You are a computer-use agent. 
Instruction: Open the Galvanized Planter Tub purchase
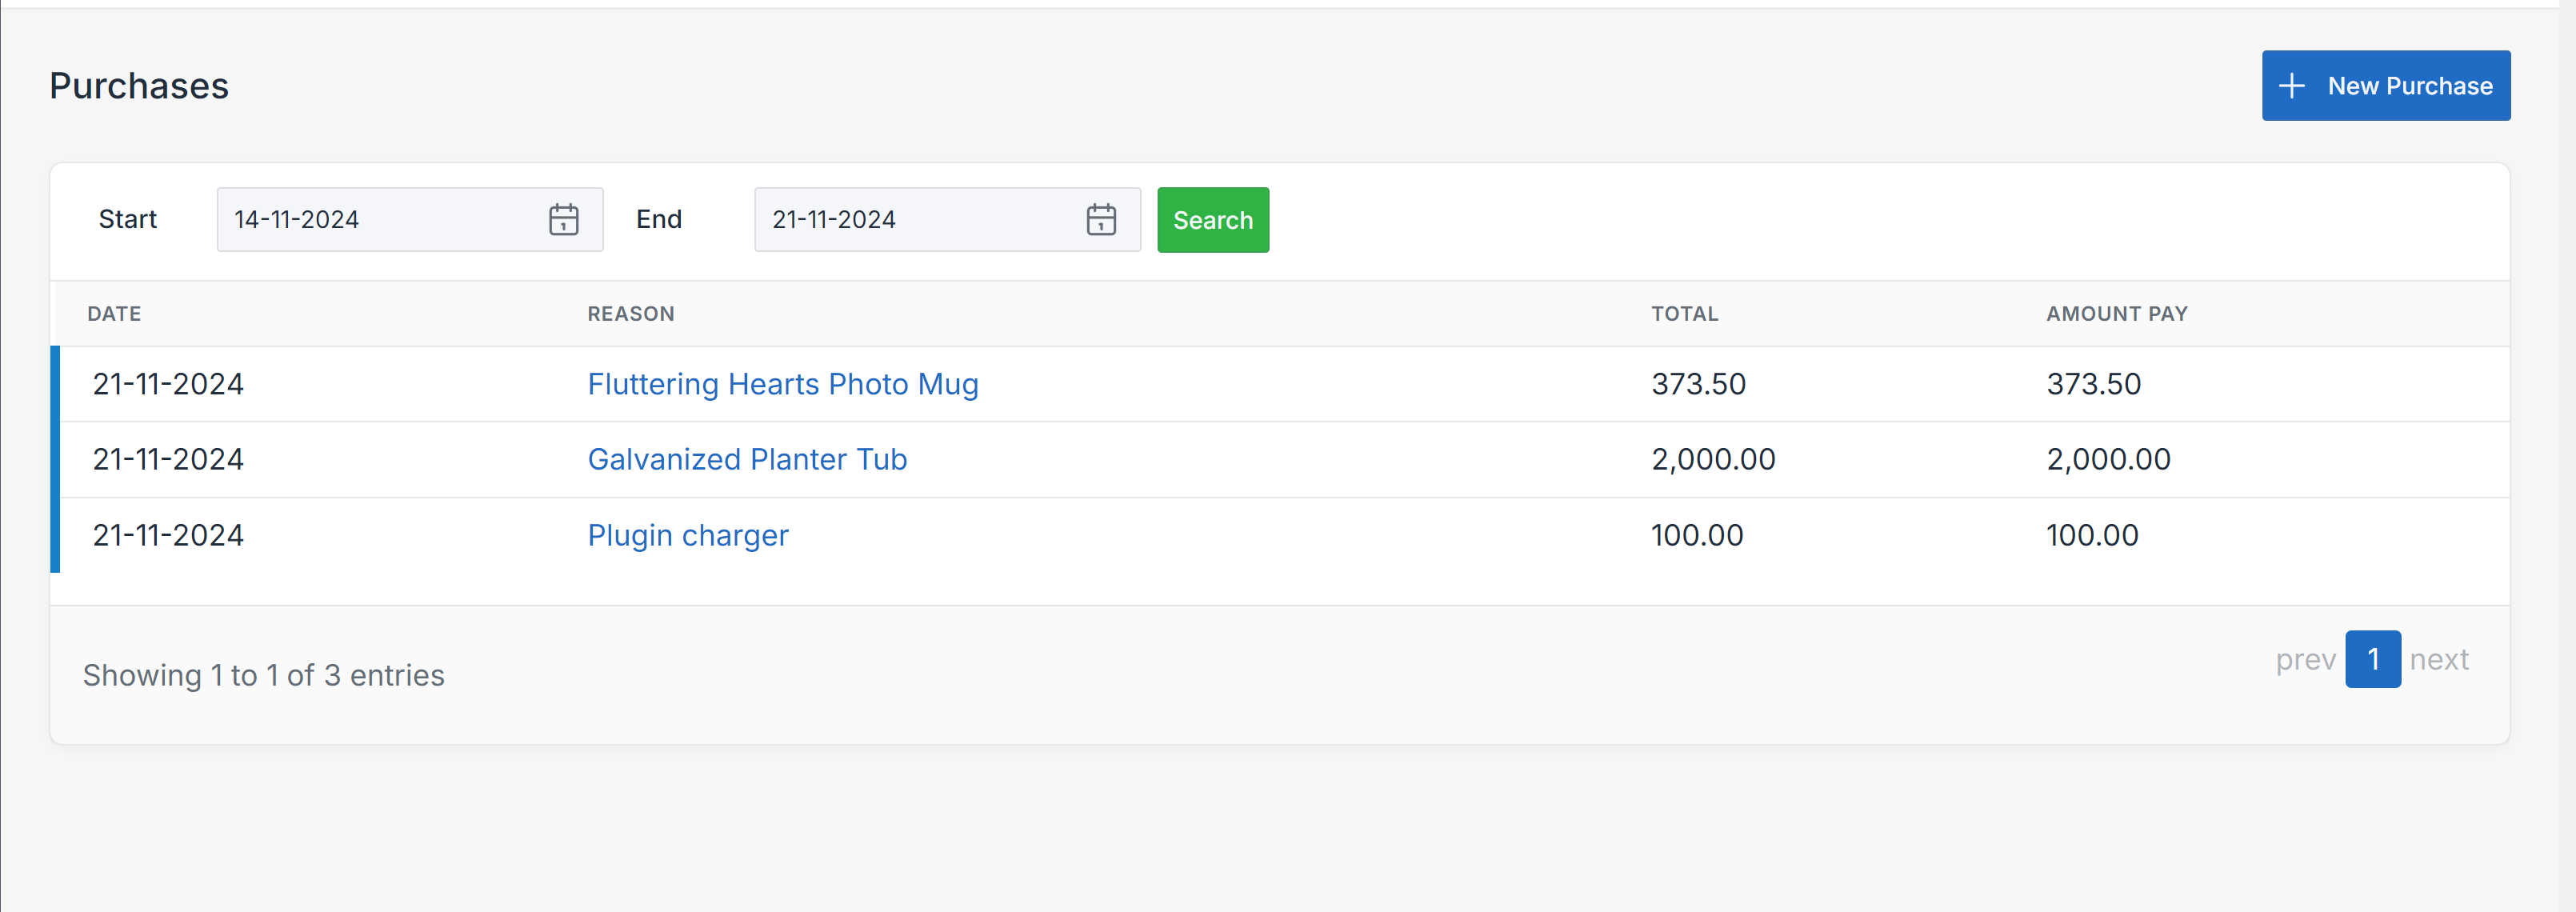click(x=747, y=459)
